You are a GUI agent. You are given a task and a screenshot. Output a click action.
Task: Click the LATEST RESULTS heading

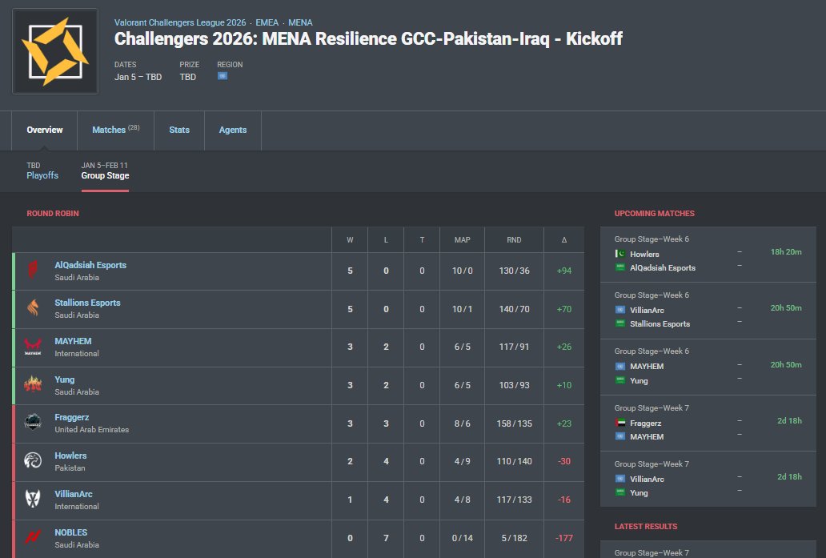point(646,527)
